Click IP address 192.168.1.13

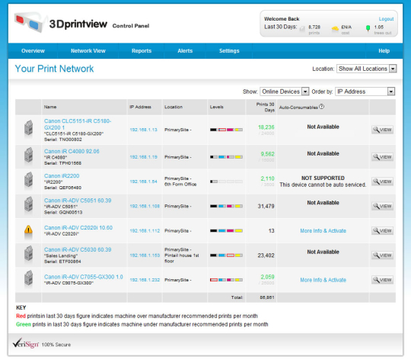[x=143, y=130]
